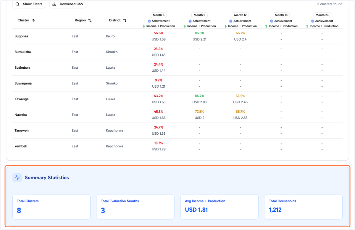Select the Bugonza cluster row name
This screenshot has height=230, width=355.
(21, 36)
